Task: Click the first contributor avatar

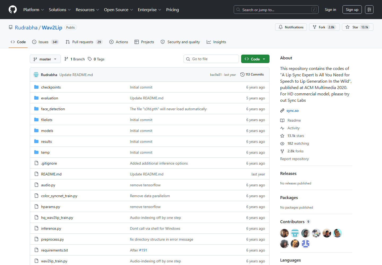Action: (x=284, y=233)
